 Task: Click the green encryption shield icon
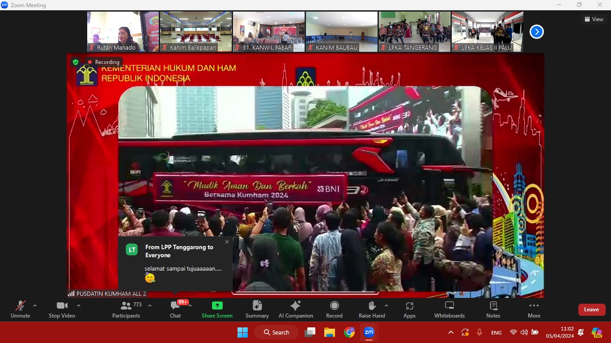76,62
